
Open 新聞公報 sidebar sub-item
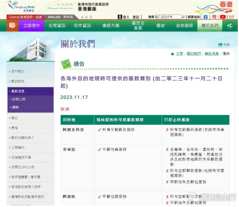click(x=19, y=99)
